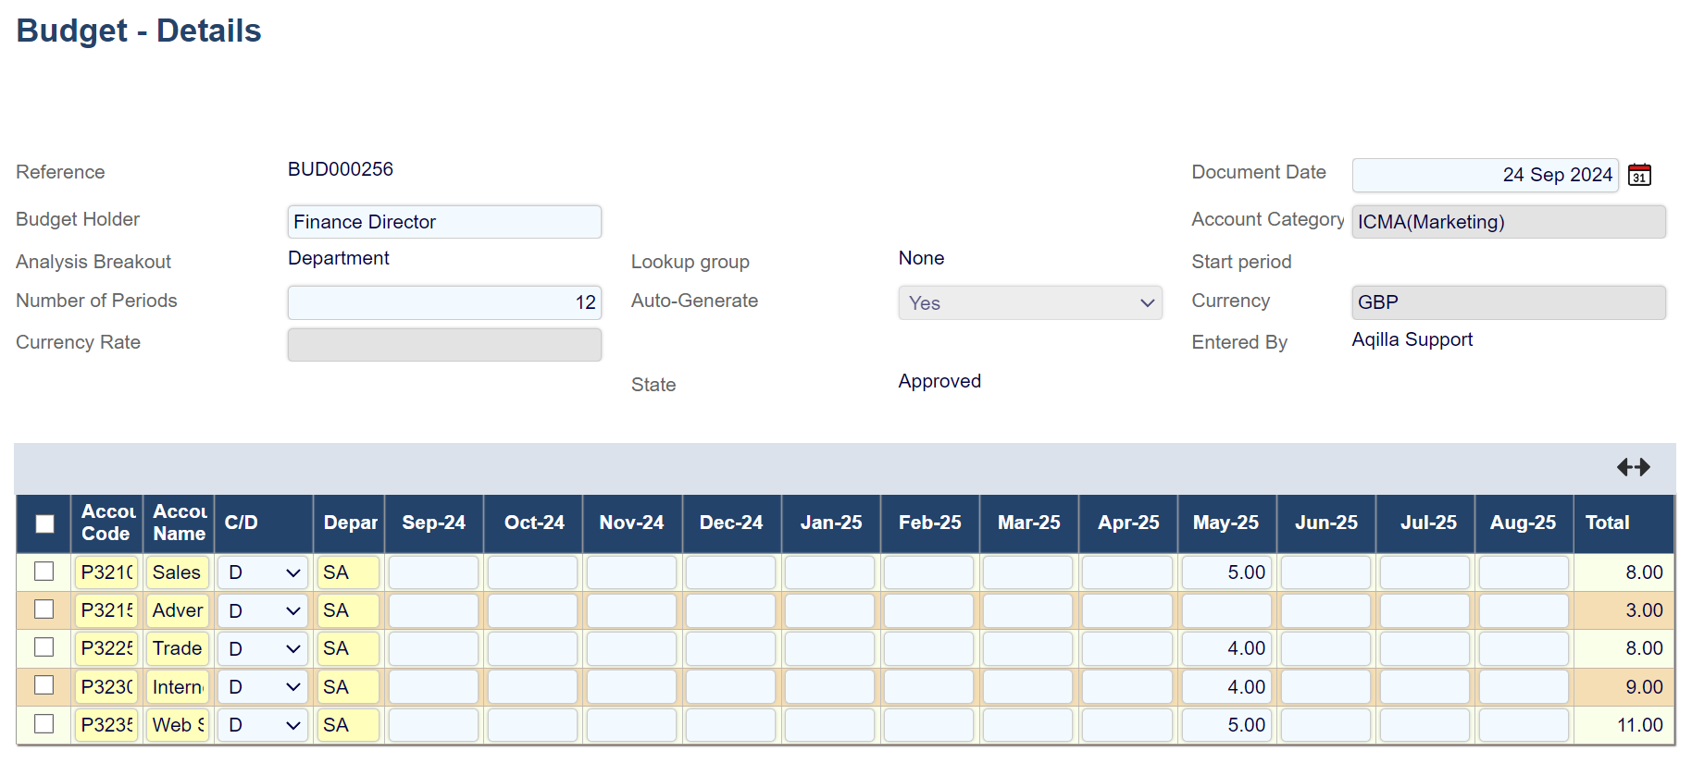Click the Aug-25 cell in Trade row
Screen dimensions: 1692x763
click(x=1524, y=648)
